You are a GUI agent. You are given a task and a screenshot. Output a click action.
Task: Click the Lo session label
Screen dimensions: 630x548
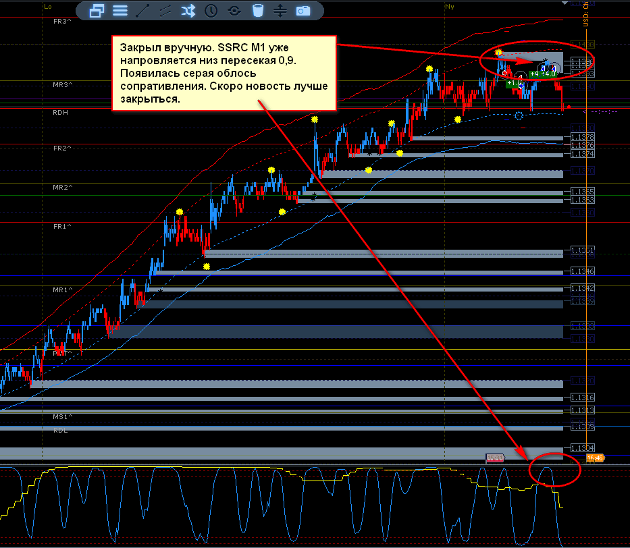point(48,7)
